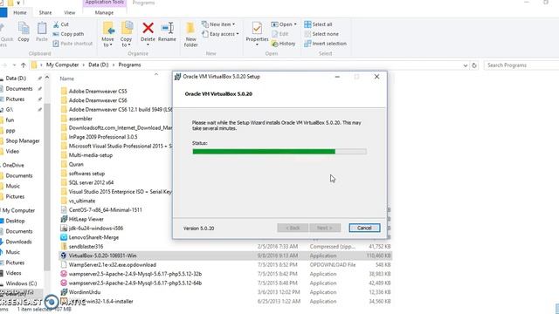
Task: Switch to the Home ribbon tab
Action: click(x=20, y=13)
